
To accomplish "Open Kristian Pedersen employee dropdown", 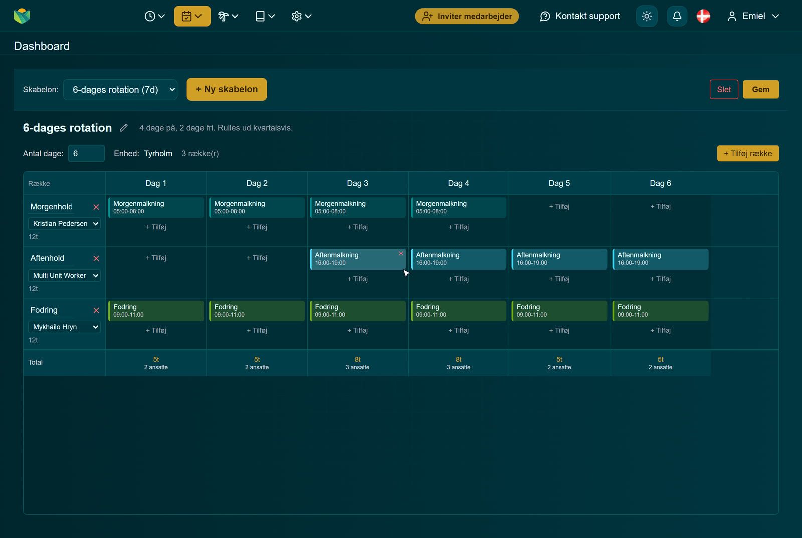I will pyautogui.click(x=64, y=224).
